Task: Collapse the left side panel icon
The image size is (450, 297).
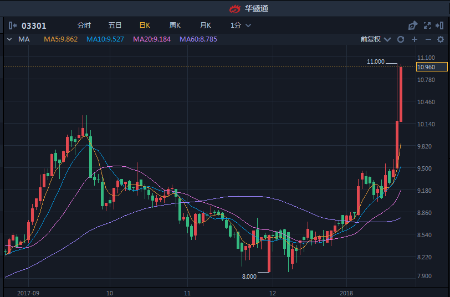Action: [13, 25]
